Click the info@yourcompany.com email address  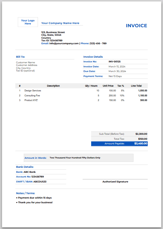(x=64, y=43)
